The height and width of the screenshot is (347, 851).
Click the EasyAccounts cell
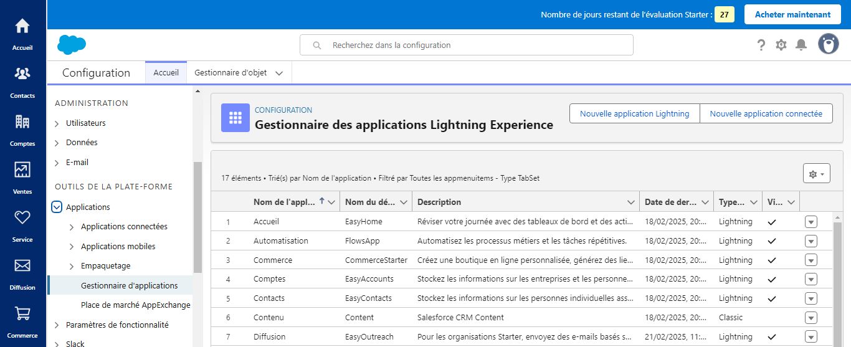coord(369,278)
